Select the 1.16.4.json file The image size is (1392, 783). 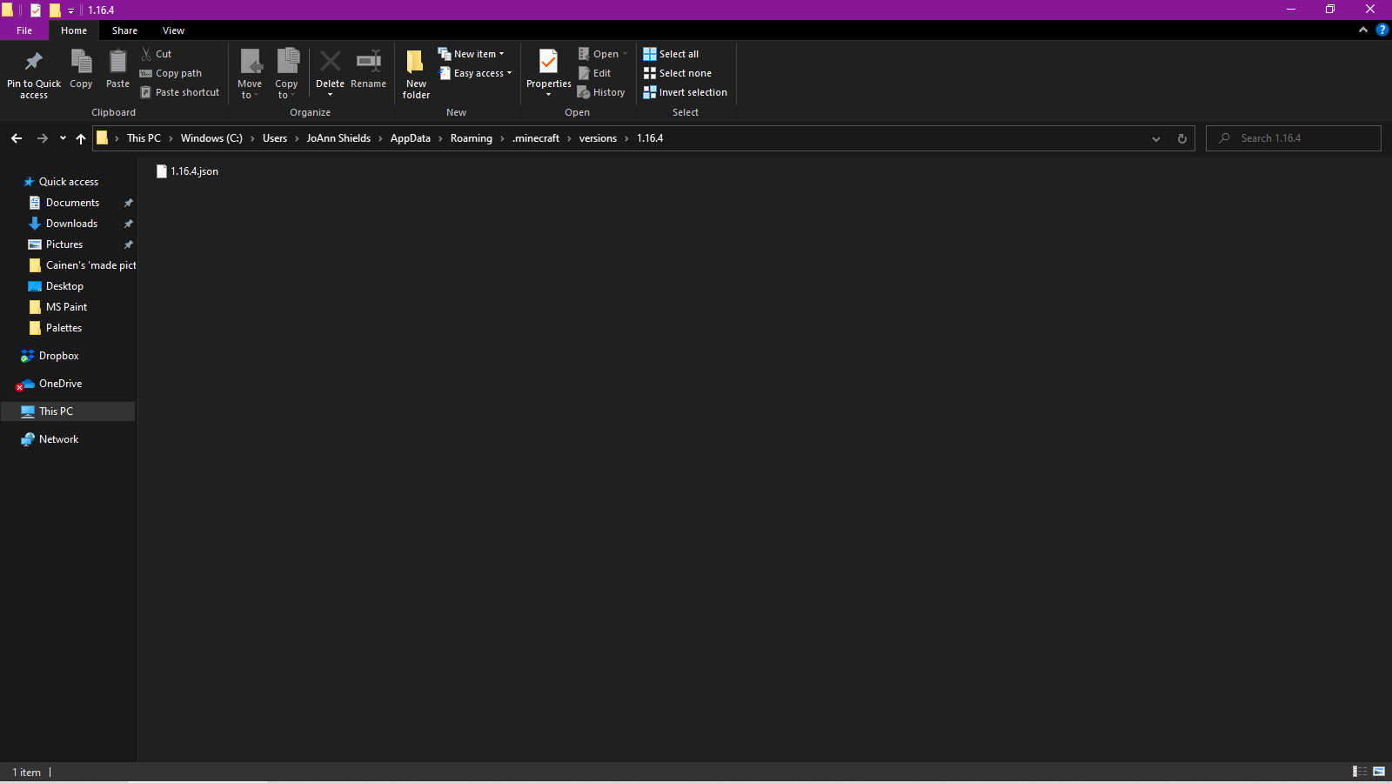[188, 171]
